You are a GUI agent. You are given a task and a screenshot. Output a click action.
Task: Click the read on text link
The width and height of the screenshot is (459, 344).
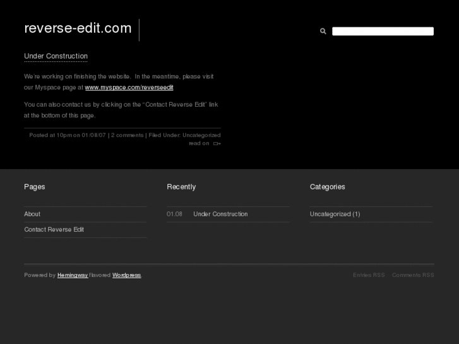pos(199,143)
